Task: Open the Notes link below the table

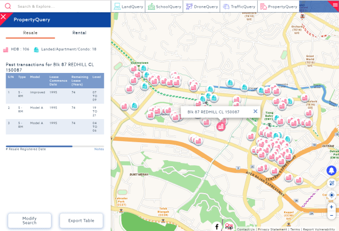Action: (99, 149)
